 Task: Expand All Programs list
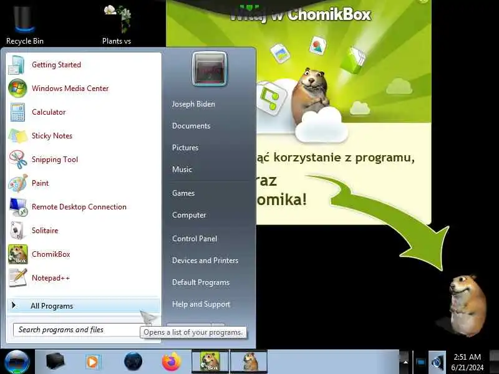tap(84, 306)
